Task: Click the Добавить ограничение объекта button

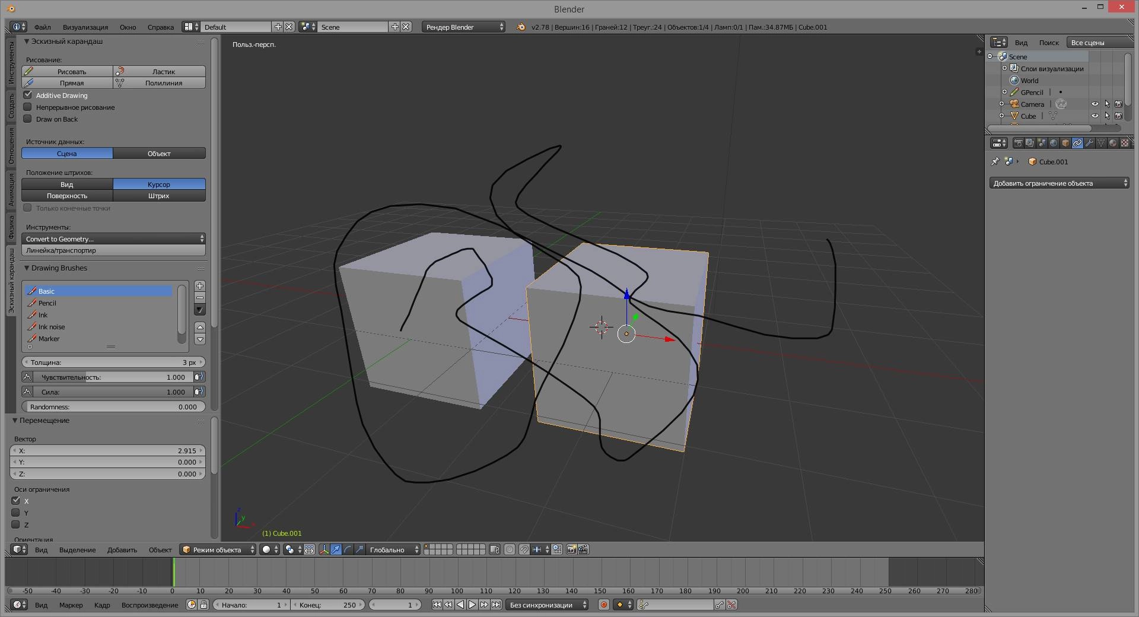Action: (1060, 183)
